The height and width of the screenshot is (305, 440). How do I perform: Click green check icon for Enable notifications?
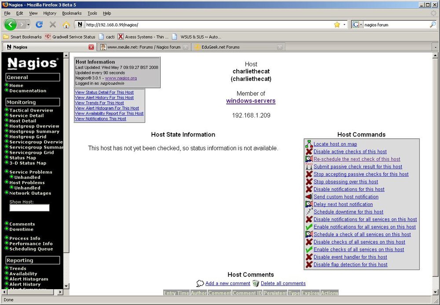pos(309,227)
